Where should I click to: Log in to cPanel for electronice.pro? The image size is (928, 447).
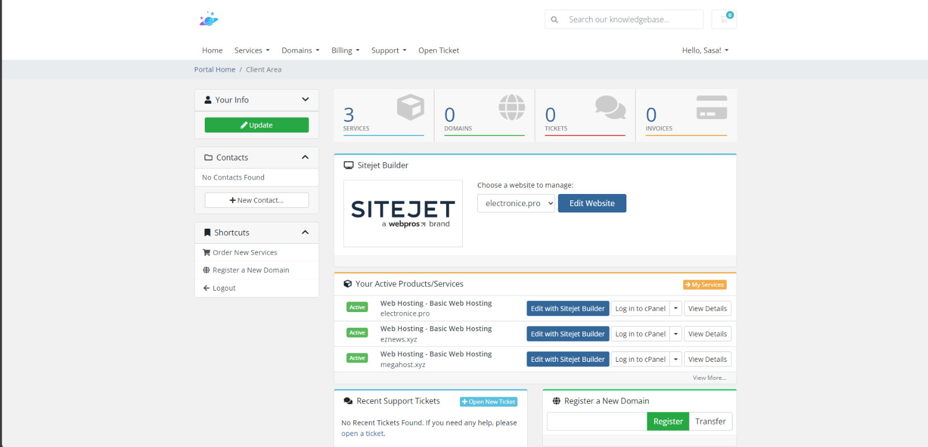click(640, 309)
